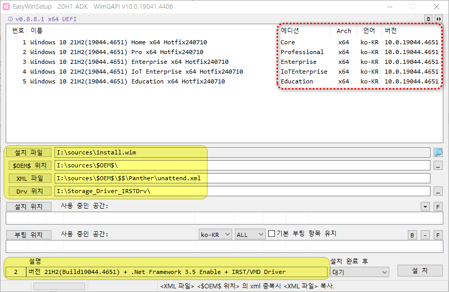Click the Drv 위치 button
The width and height of the screenshot is (449, 292).
click(x=29, y=191)
